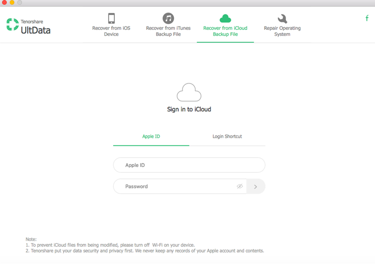This screenshot has height=264, width=375.
Task: Open the Facebook icon link
Action: click(x=367, y=18)
